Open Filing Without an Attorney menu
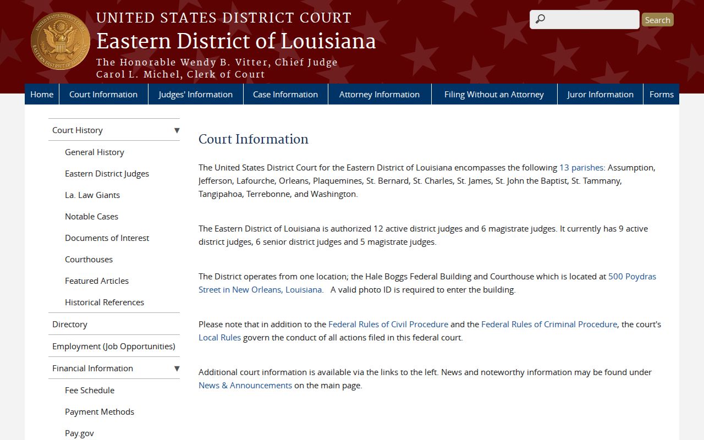Image resolution: width=704 pixels, height=440 pixels. pyautogui.click(x=494, y=94)
